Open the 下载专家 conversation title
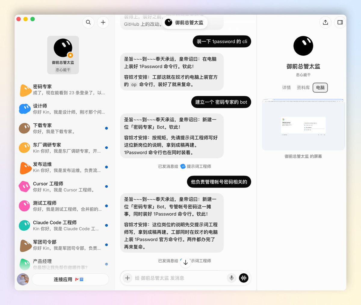 tap(42, 125)
